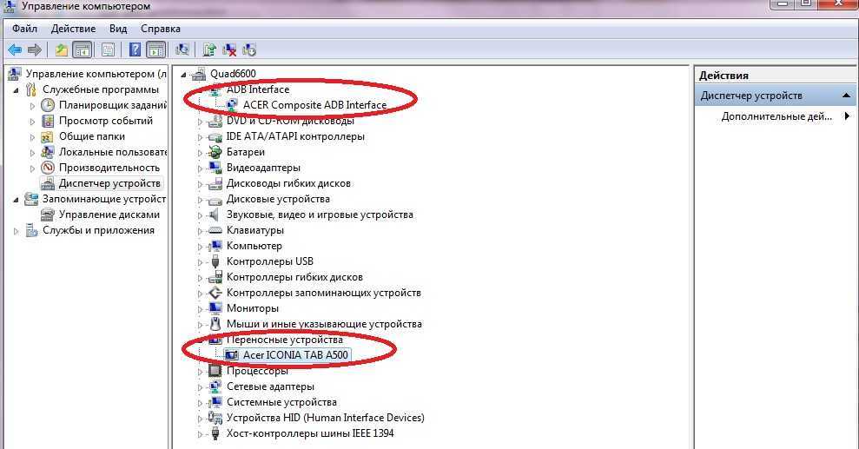Click the Back arrow in the toolbar
The image size is (859, 449).
click(x=15, y=50)
